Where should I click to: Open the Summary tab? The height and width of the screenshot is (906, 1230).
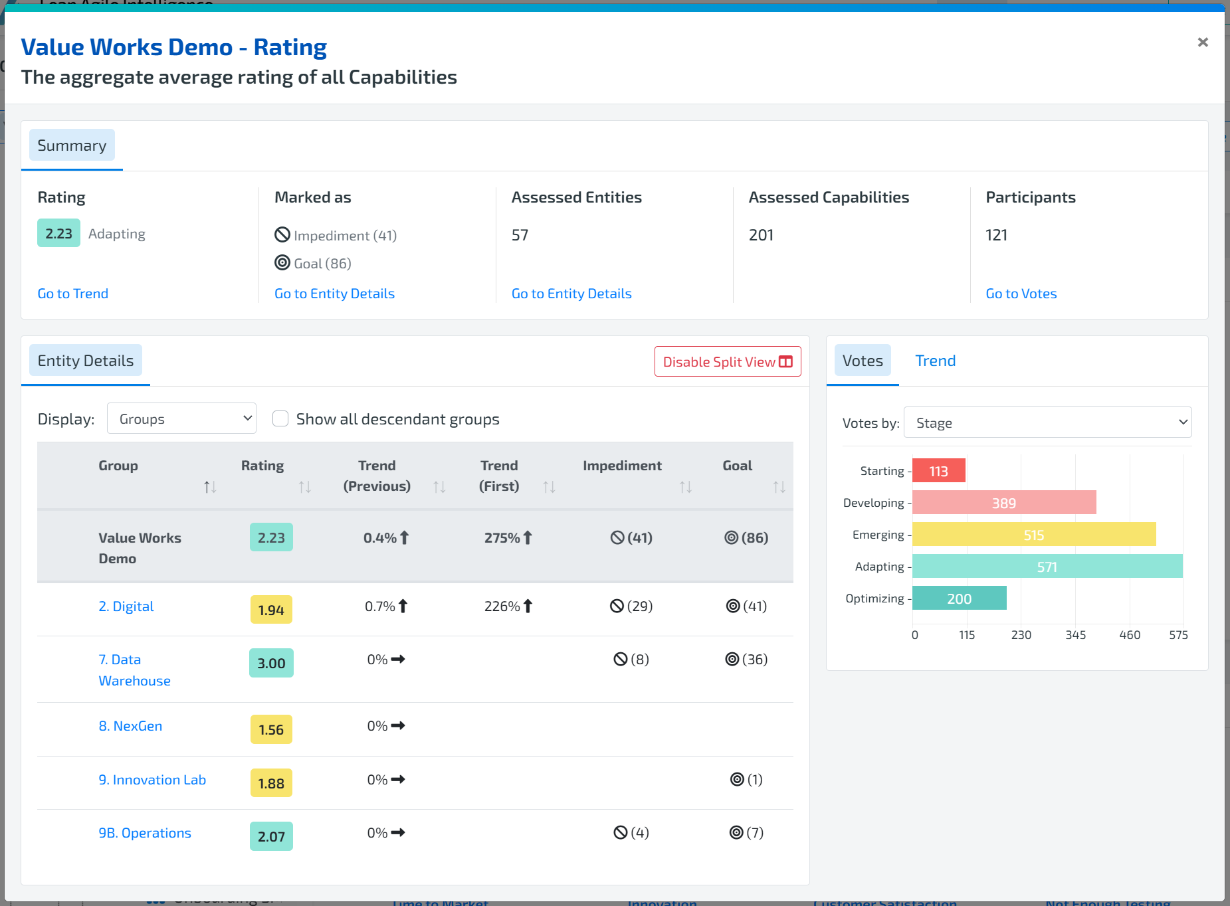pyautogui.click(x=72, y=145)
